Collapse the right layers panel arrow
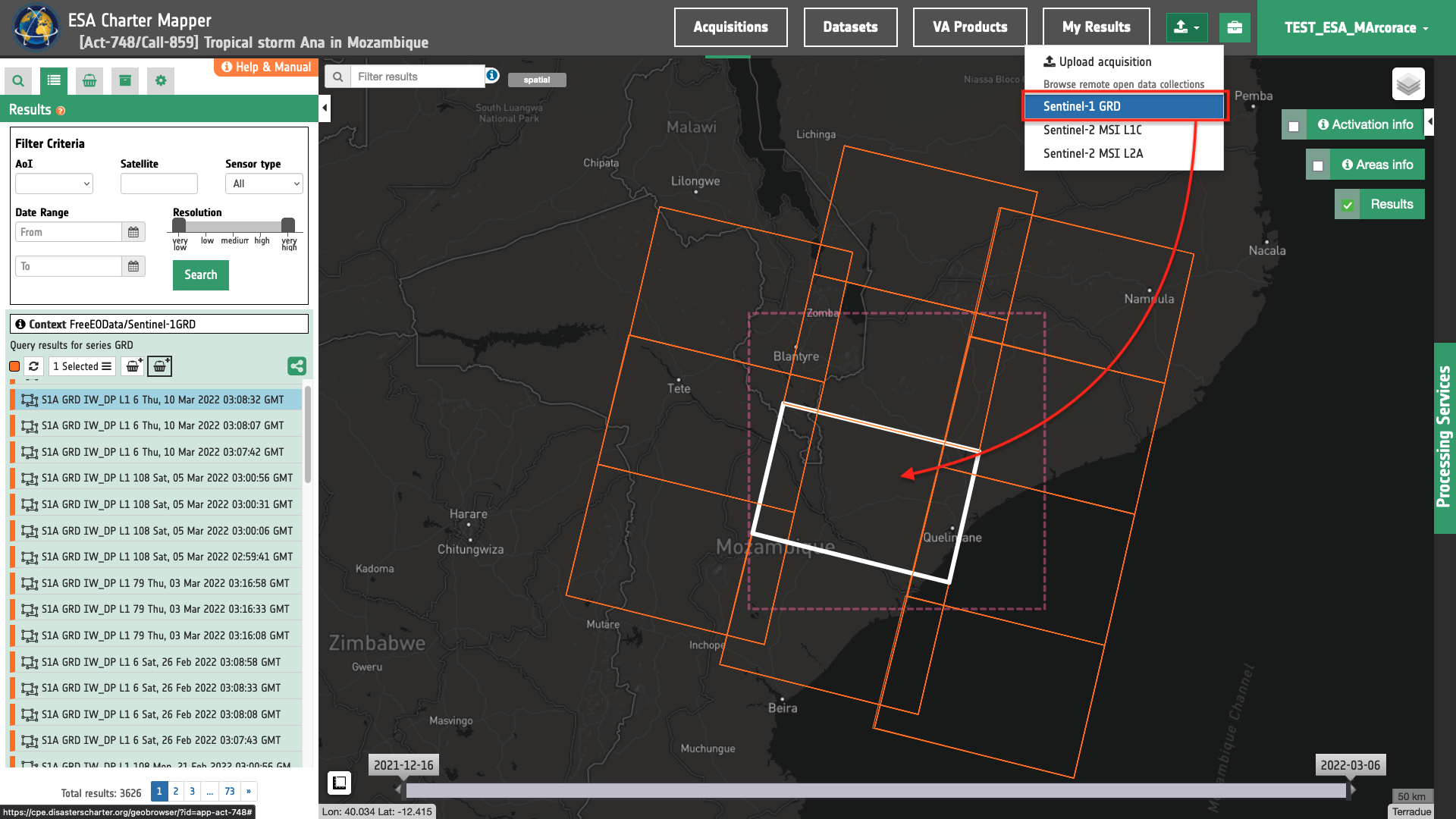 [1429, 122]
